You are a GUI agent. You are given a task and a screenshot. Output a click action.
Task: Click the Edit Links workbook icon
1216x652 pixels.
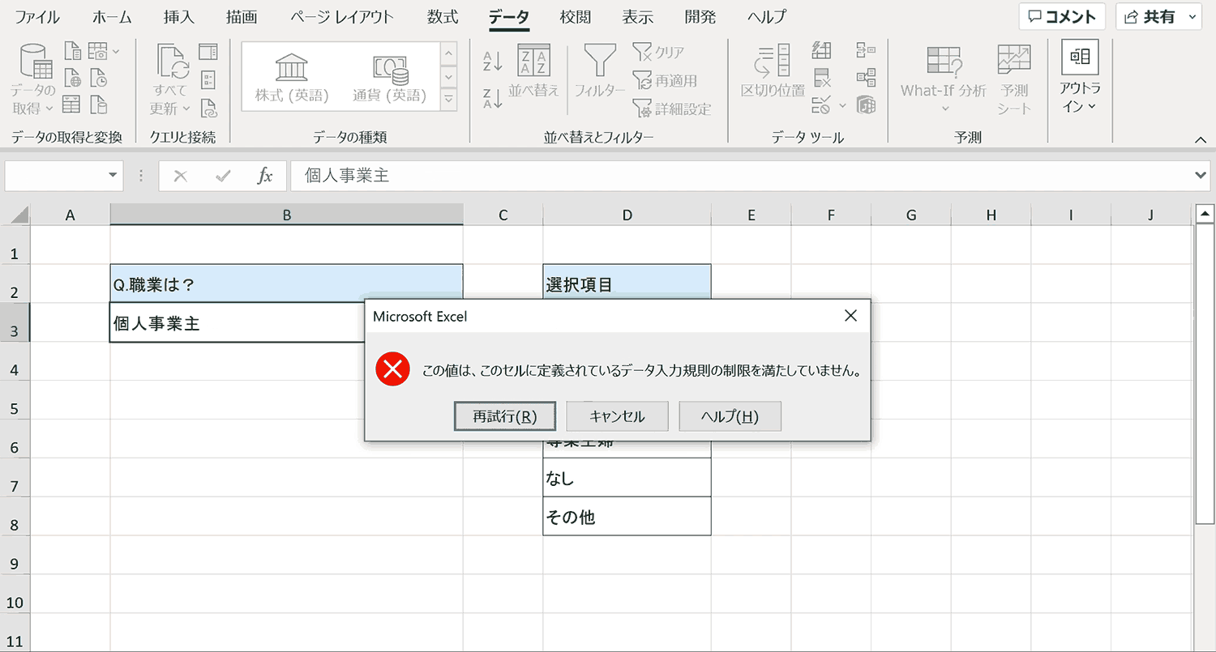208,106
